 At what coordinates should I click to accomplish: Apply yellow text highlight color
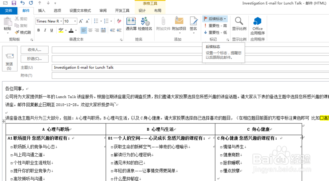[x=61, y=30]
